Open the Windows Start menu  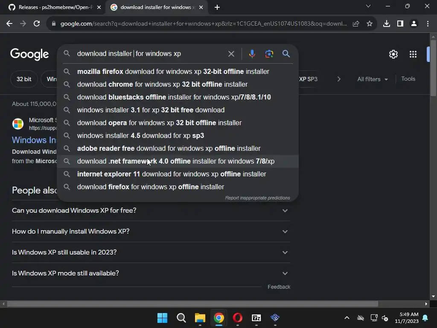click(162, 318)
